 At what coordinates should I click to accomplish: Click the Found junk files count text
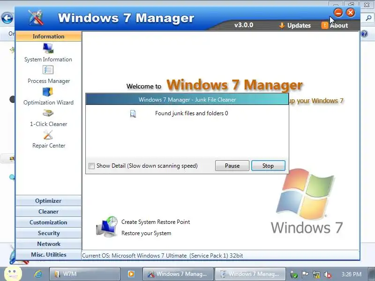click(x=192, y=113)
